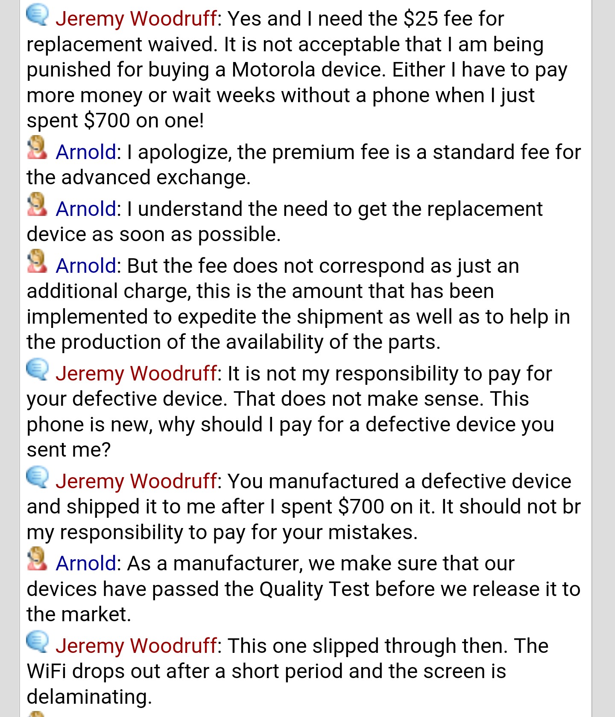615x717 pixels.
Task: Click the Jeremy Woodruff name on the "$25 fee" message
Action: click(136, 19)
